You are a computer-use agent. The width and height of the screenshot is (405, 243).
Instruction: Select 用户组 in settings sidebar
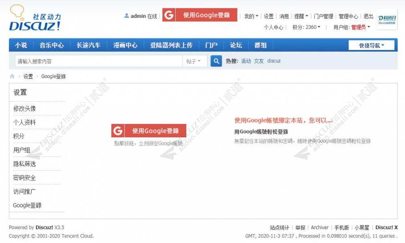(22, 150)
